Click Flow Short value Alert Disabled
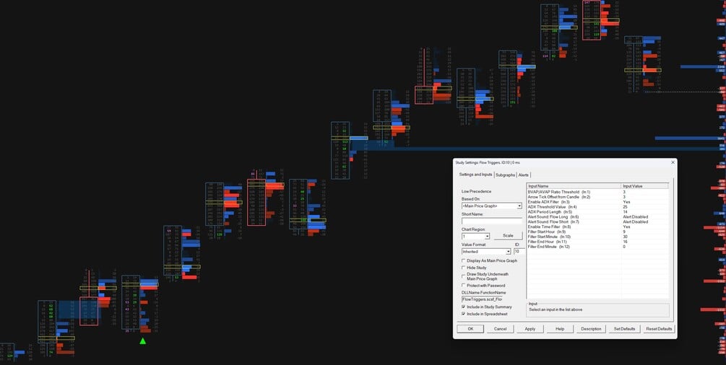 (x=635, y=221)
